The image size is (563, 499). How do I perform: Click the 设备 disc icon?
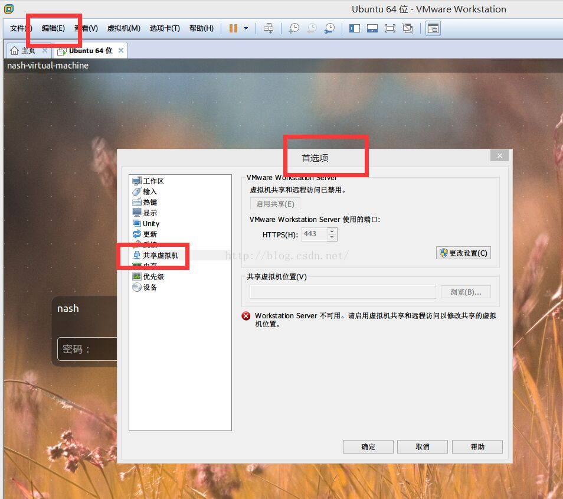point(137,288)
